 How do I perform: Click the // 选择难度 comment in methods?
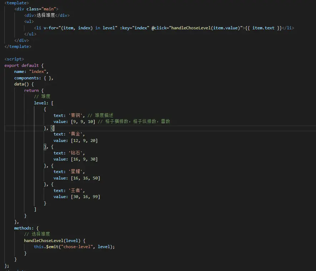coord(37,234)
